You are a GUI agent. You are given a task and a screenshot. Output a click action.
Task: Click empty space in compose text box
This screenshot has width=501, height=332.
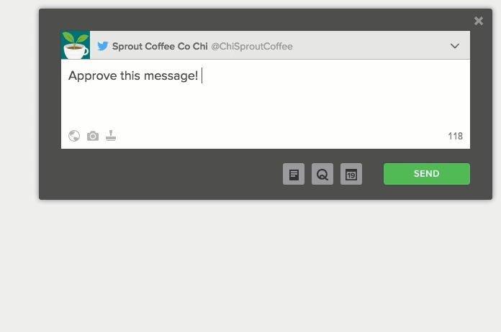265,105
